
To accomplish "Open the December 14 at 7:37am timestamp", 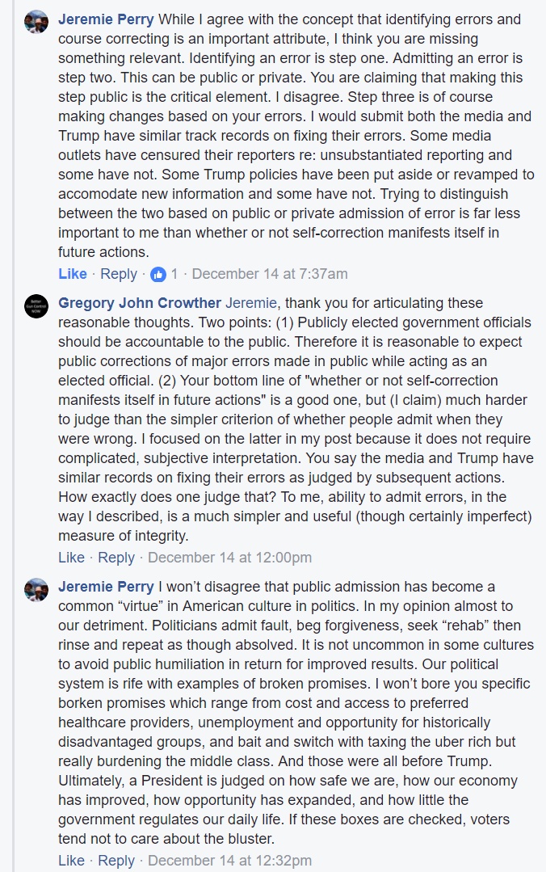I will pyautogui.click(x=270, y=274).
